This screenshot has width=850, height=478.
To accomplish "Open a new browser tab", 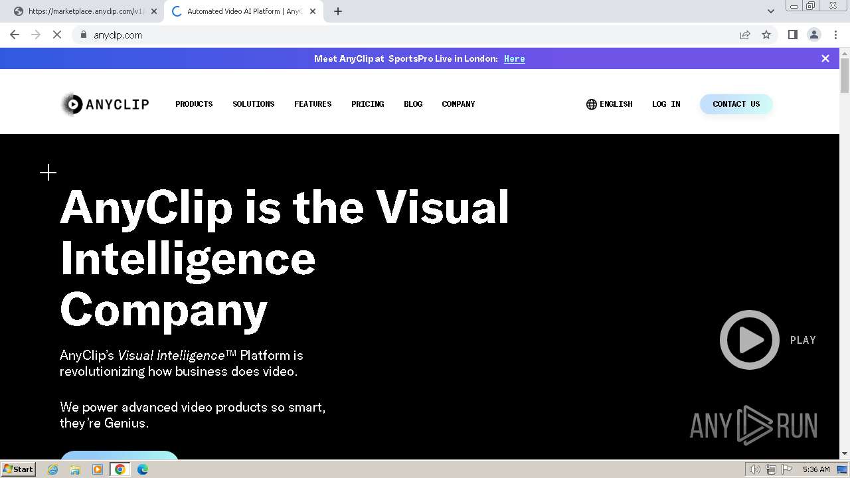I will [x=338, y=11].
